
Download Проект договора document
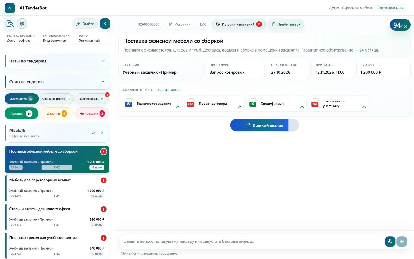pos(240,107)
